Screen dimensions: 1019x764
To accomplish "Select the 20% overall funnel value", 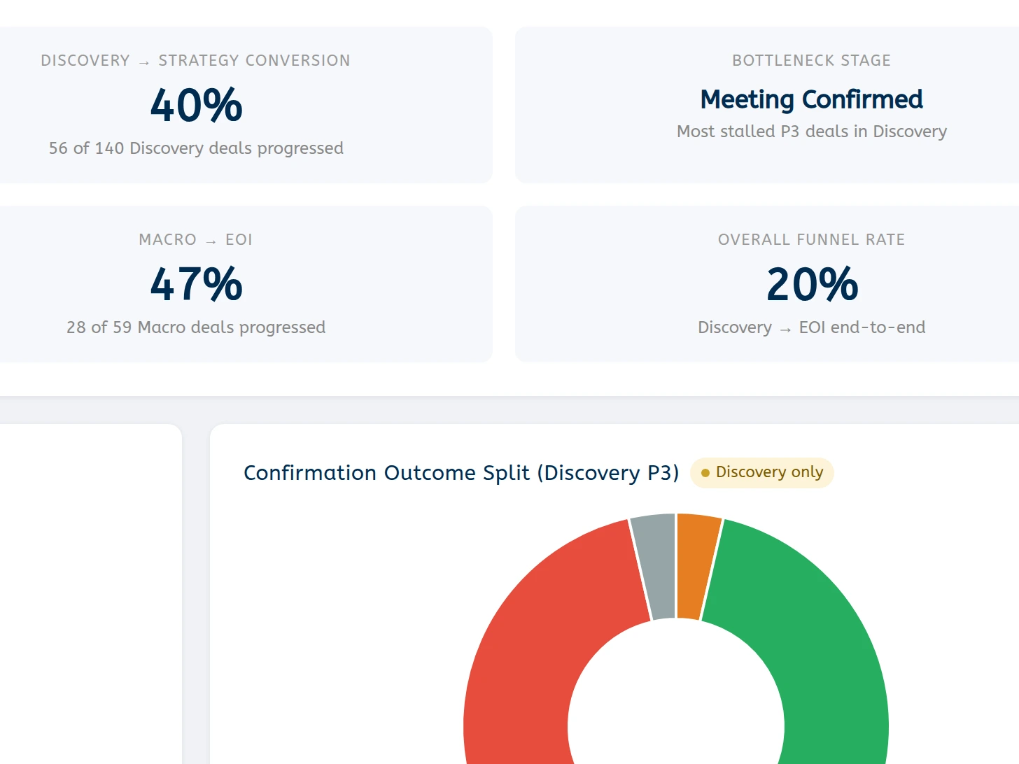I will (812, 285).
